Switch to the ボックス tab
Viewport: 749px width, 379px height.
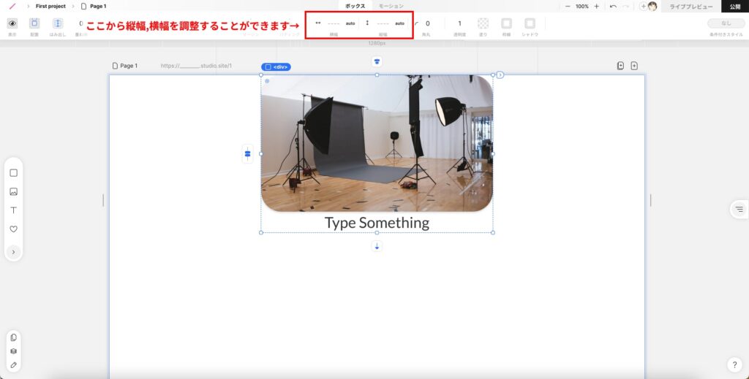pyautogui.click(x=355, y=6)
